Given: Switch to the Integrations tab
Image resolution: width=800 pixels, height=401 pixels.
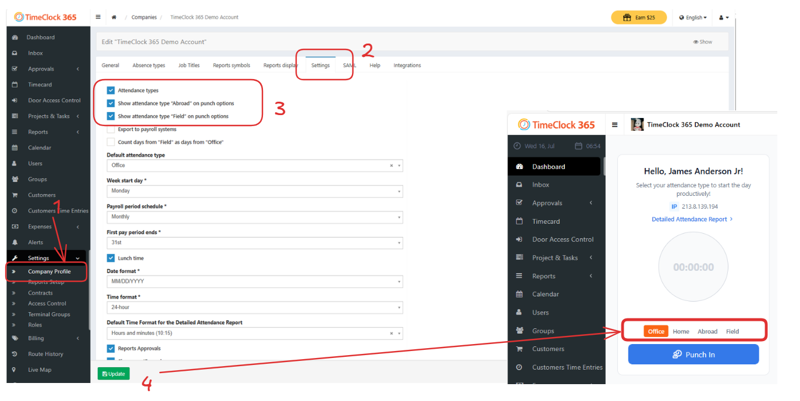Looking at the screenshot, I should (407, 66).
